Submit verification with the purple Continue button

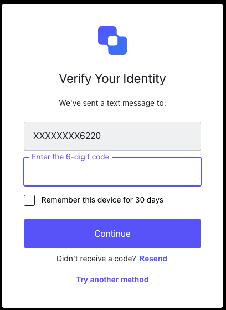click(112, 234)
